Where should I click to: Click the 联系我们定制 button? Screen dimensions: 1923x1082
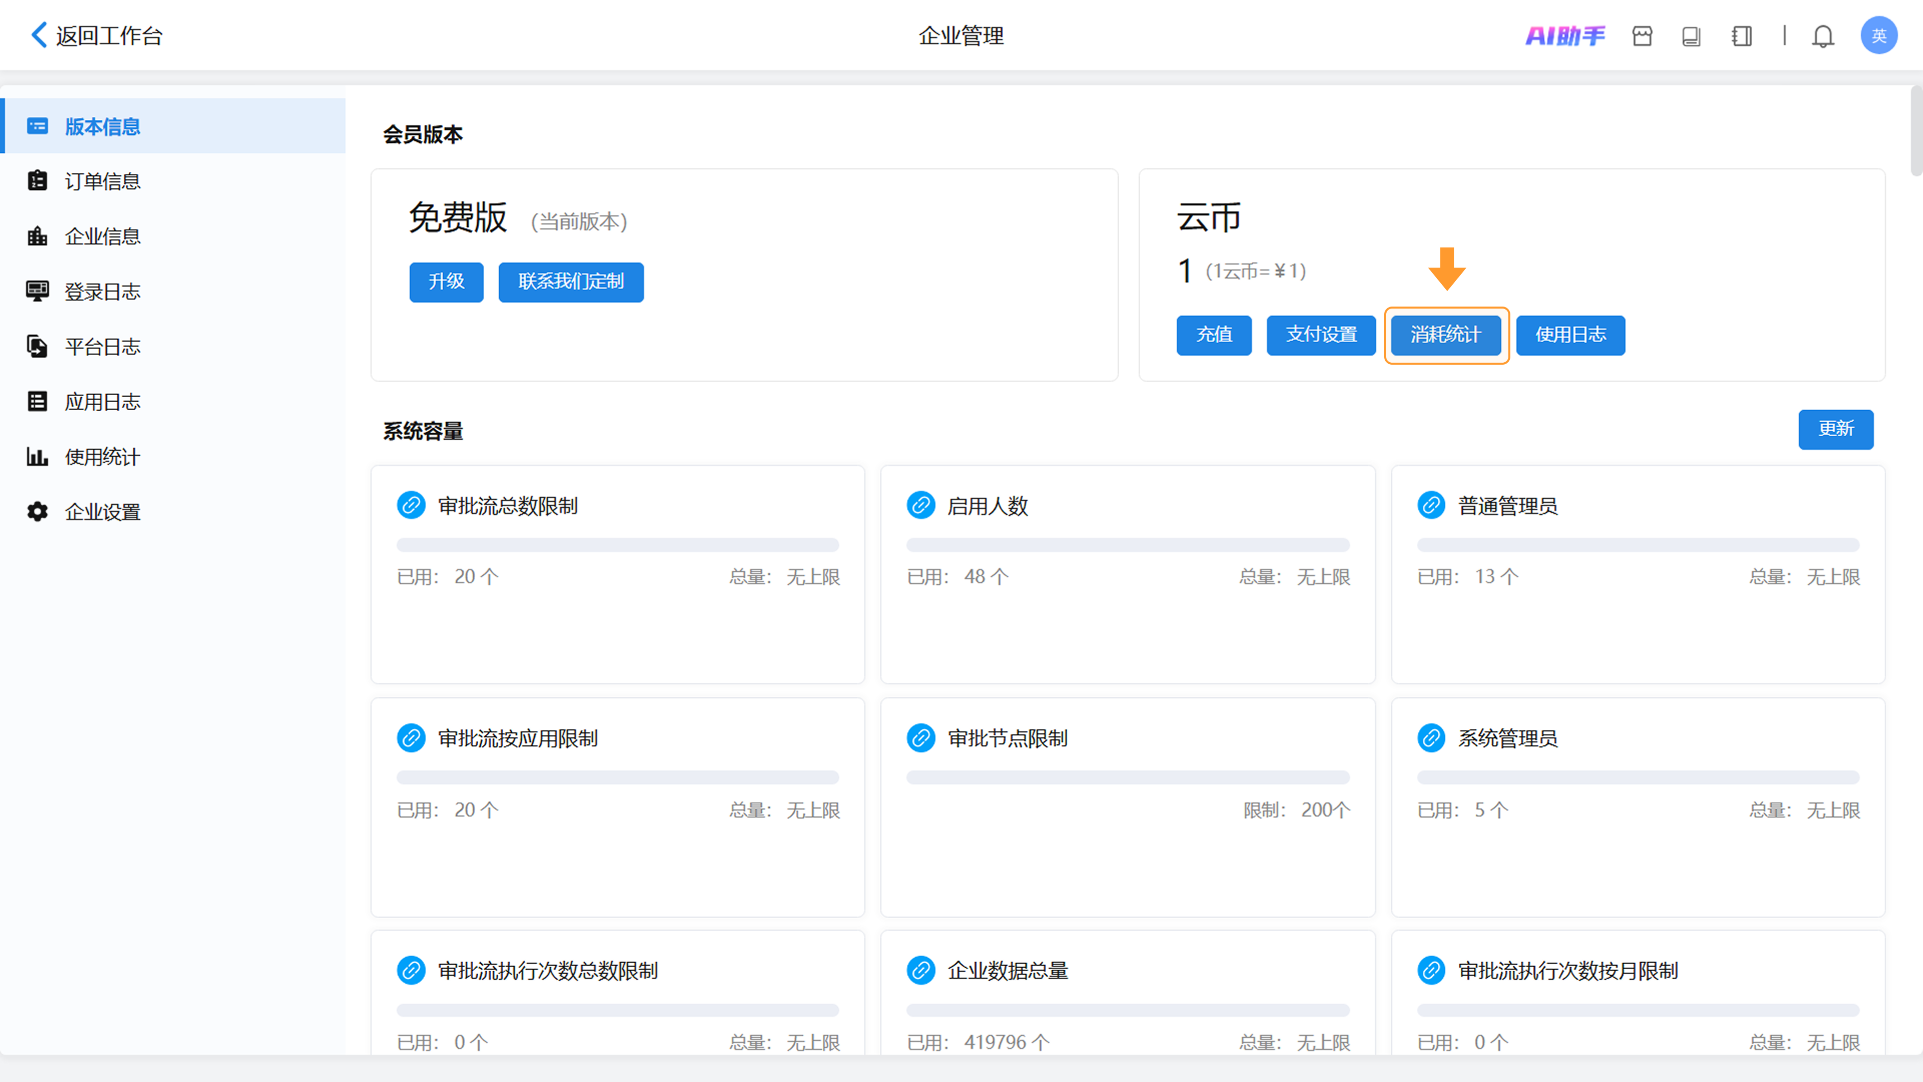tap(571, 282)
